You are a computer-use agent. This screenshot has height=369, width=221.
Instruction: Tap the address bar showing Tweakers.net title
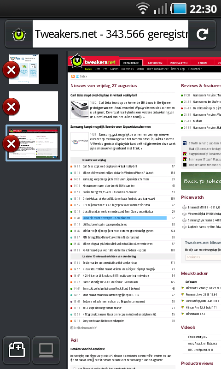(110, 34)
